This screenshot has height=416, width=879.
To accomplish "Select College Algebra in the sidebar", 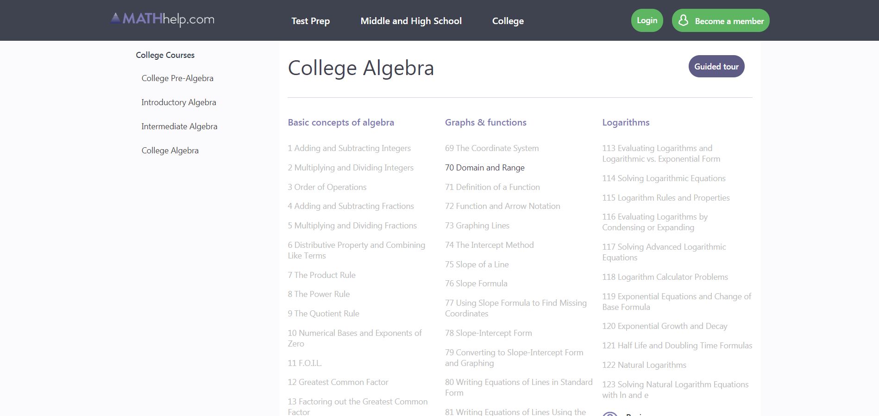I will (x=170, y=150).
